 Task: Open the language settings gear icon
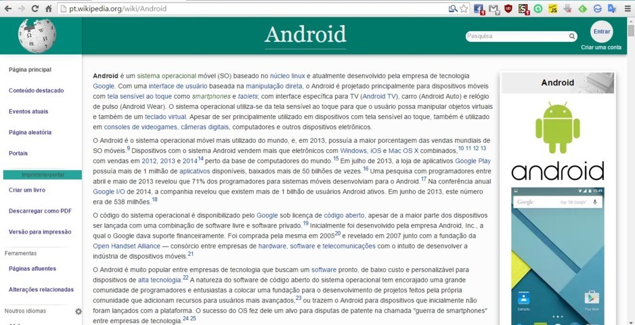(x=78, y=311)
